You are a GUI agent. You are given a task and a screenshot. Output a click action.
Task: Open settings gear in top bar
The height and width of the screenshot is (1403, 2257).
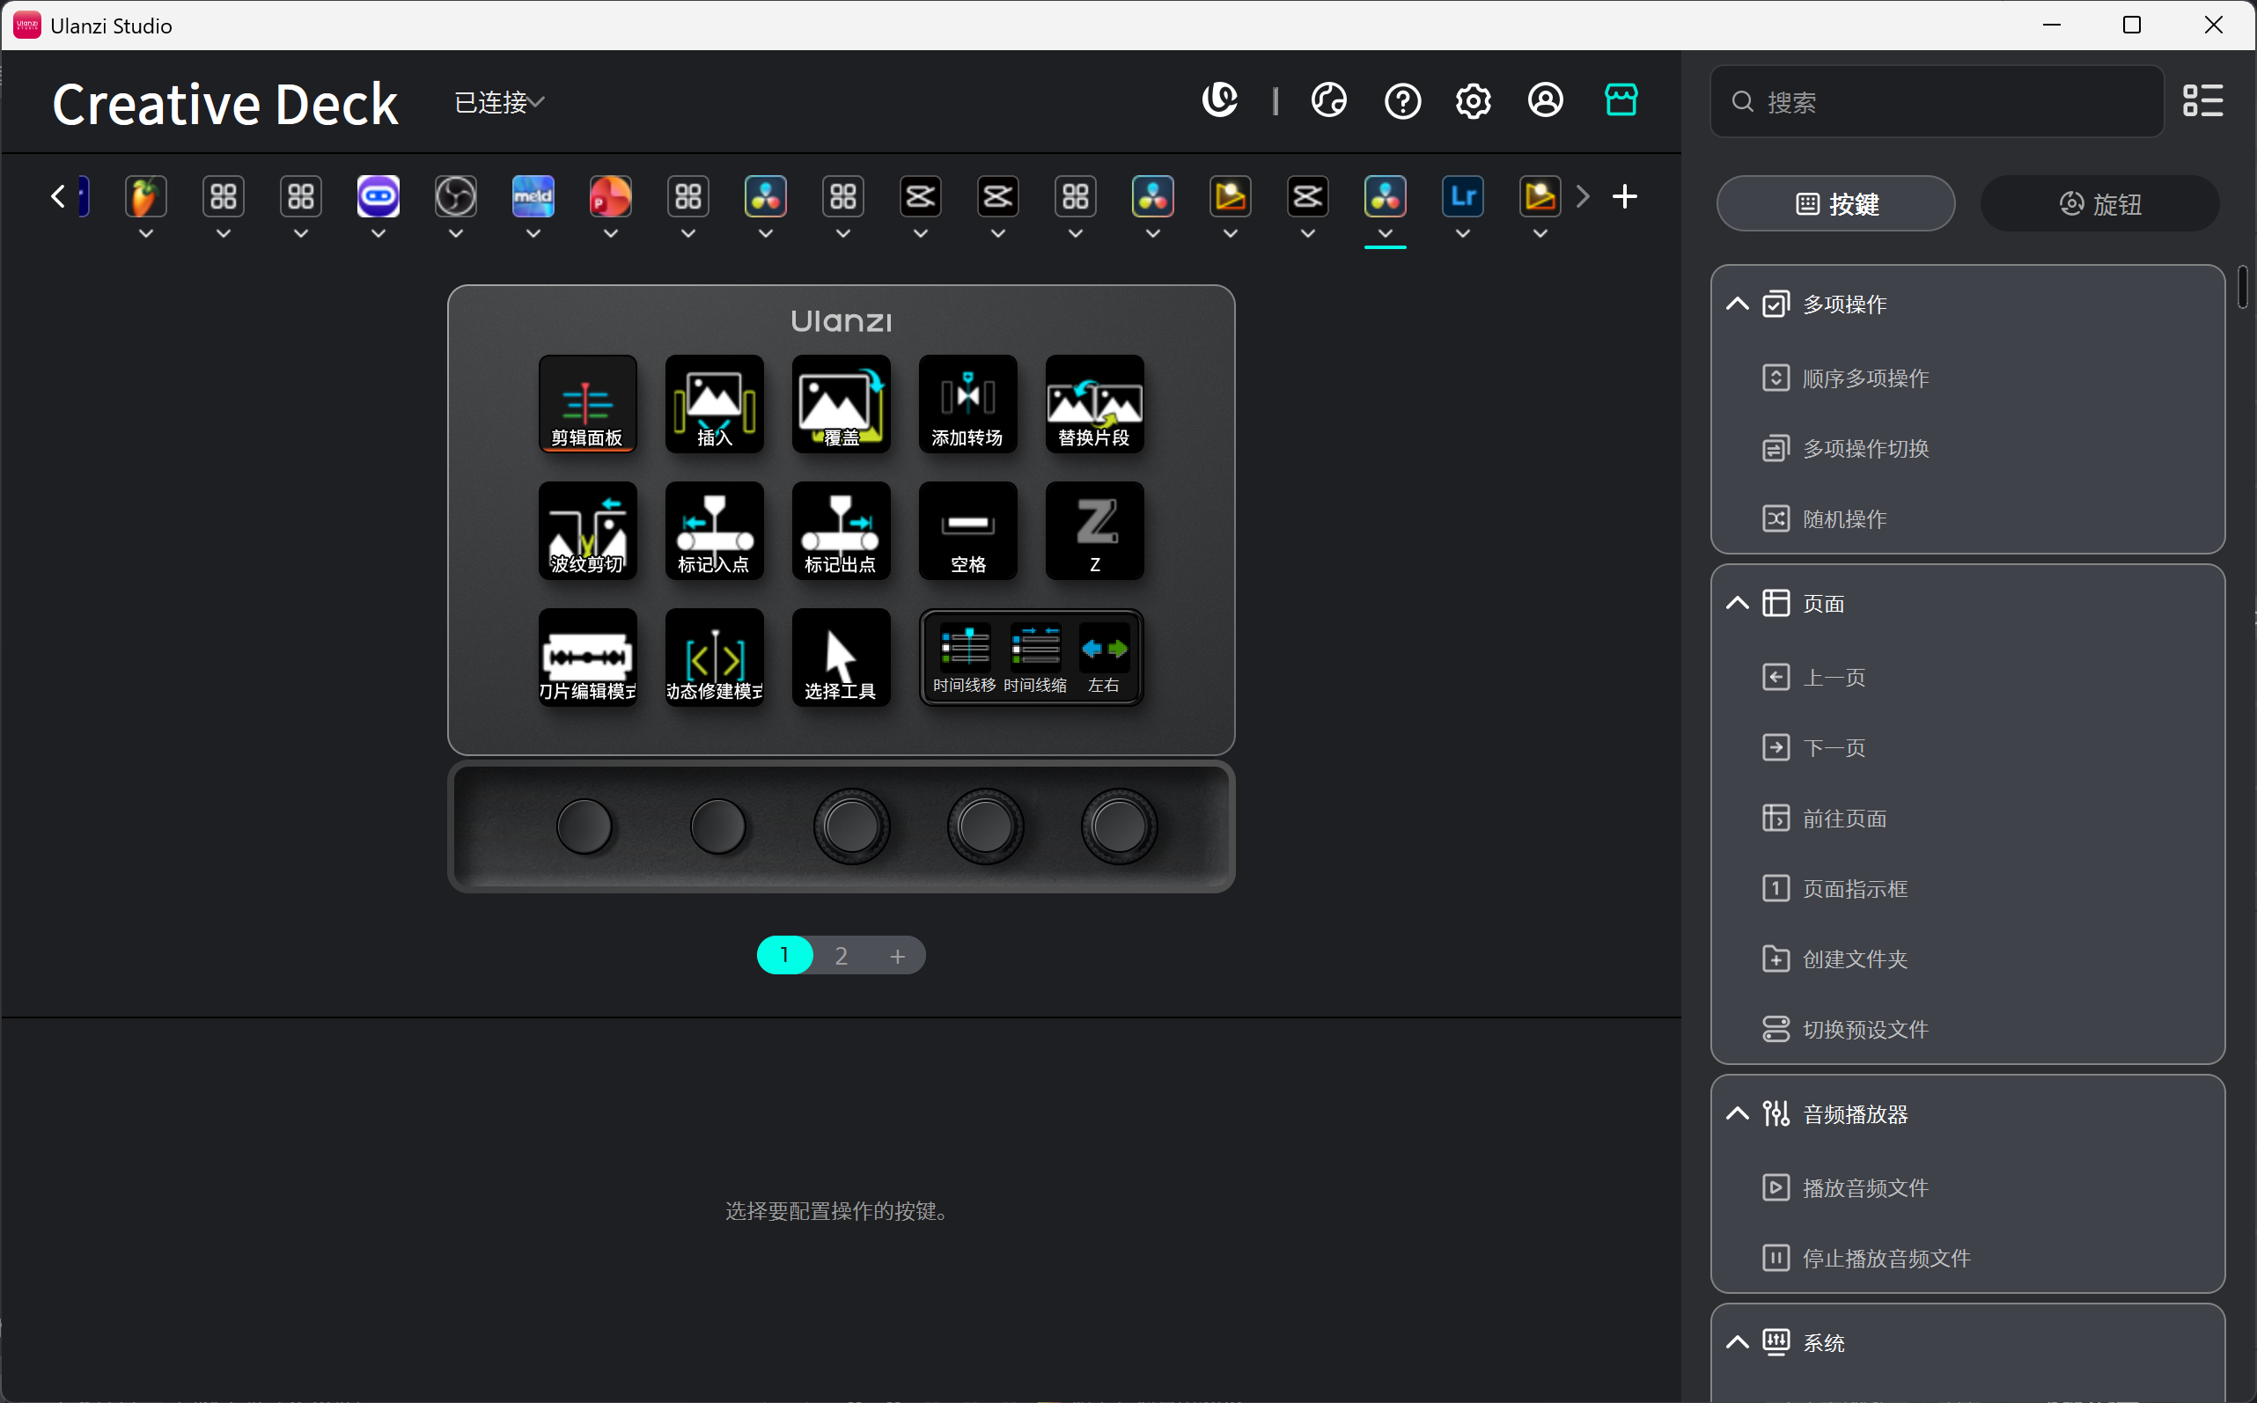(1473, 100)
